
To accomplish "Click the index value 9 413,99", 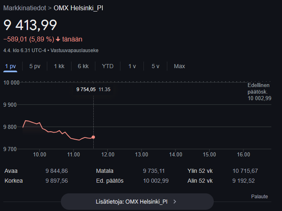I will click(x=30, y=25).
